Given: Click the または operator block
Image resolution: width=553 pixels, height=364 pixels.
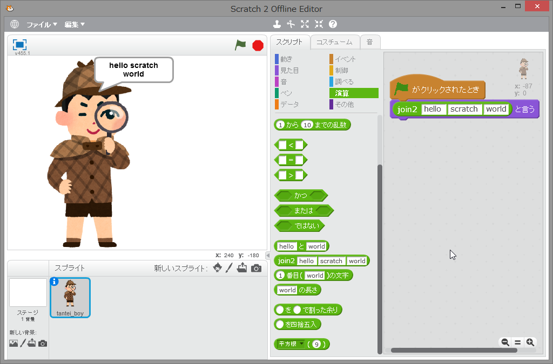Looking at the screenshot, I should 304,210.
